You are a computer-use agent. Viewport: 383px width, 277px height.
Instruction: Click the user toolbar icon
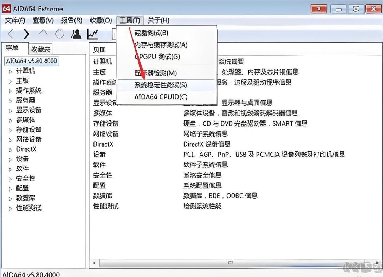pos(76,34)
